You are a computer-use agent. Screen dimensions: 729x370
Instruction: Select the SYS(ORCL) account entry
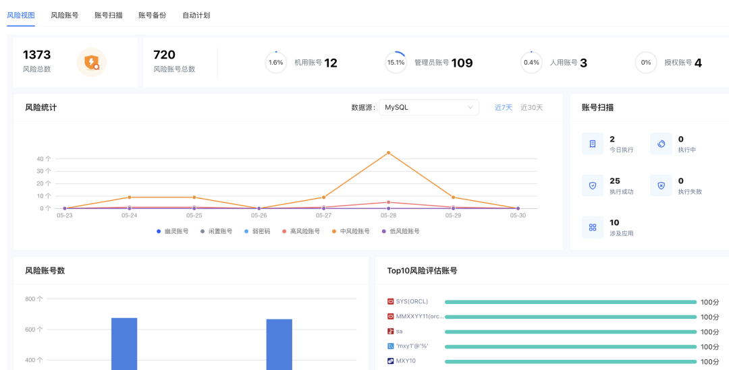[x=412, y=302]
